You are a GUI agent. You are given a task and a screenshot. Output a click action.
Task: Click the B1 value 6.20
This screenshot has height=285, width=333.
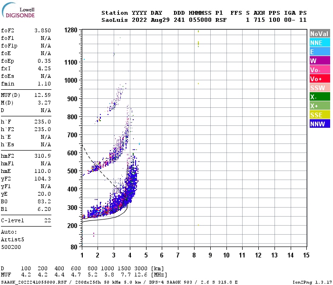point(44,209)
